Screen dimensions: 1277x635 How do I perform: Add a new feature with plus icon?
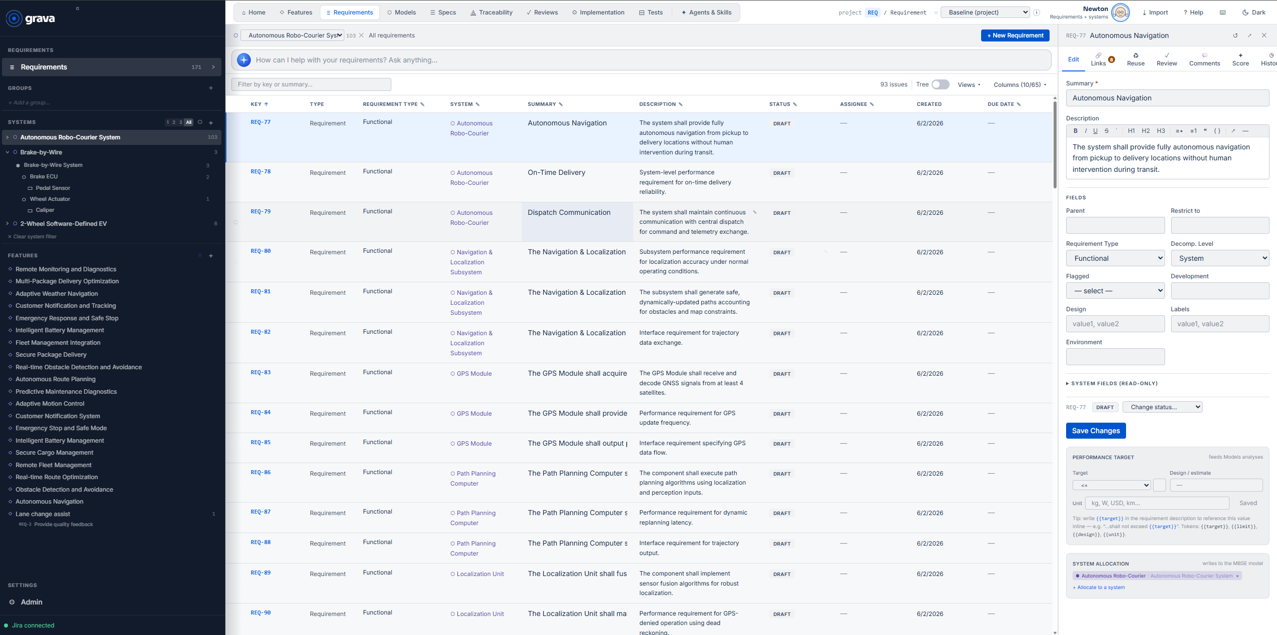[x=211, y=256]
